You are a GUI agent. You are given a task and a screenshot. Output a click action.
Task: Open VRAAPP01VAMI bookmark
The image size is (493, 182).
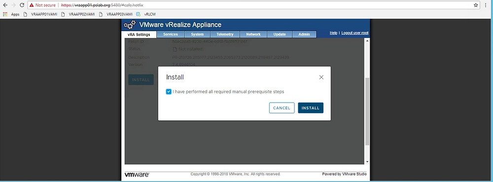click(x=40, y=14)
